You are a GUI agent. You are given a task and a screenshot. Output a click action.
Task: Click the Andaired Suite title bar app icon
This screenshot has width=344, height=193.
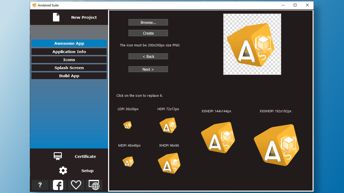pyautogui.click(x=34, y=5)
